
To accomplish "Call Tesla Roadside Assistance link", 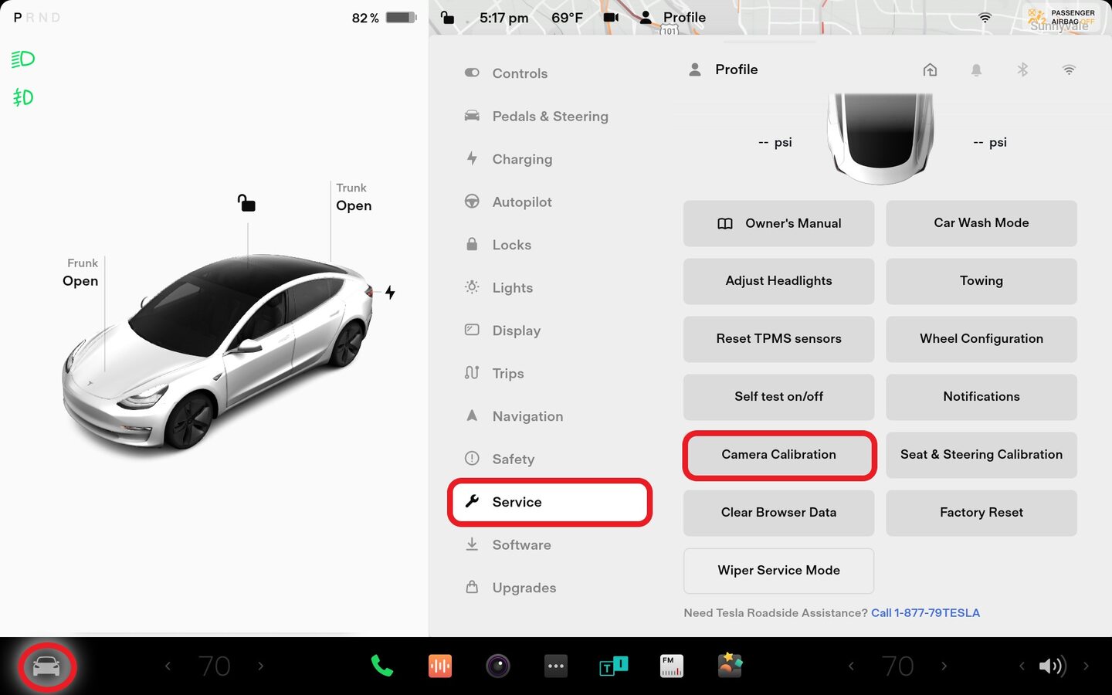I will pos(925,613).
